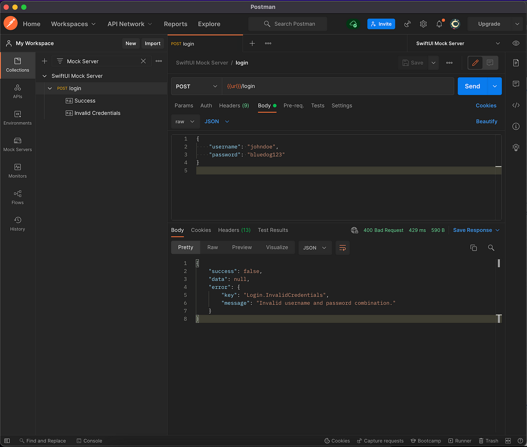The image size is (527, 447).
Task: Open Documentation icon in right sidebar
Action: click(516, 63)
